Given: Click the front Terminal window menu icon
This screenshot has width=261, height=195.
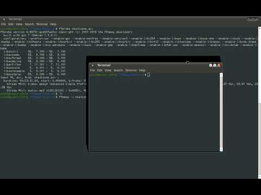Looking at the screenshot, I should click(x=92, y=65).
